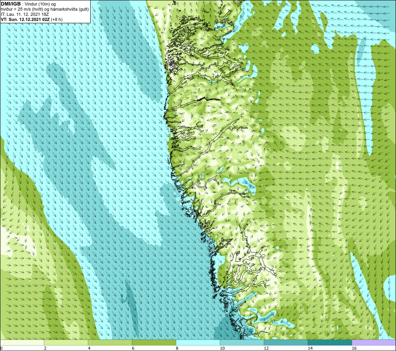The image size is (396, 351).
Task: Click the scale label '4'
Action: tap(89, 349)
